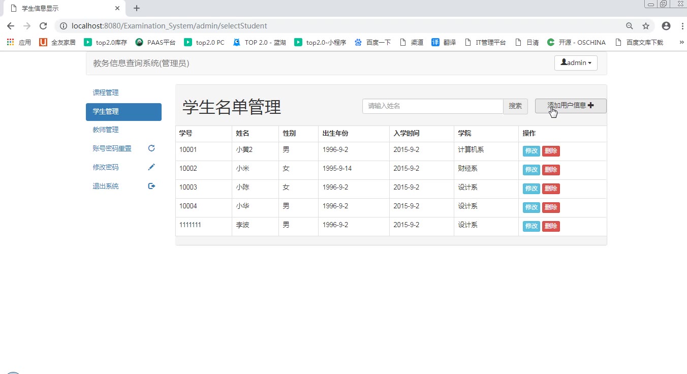Select 教师管理 in the sidebar
This screenshot has width=687, height=374.
click(x=106, y=130)
